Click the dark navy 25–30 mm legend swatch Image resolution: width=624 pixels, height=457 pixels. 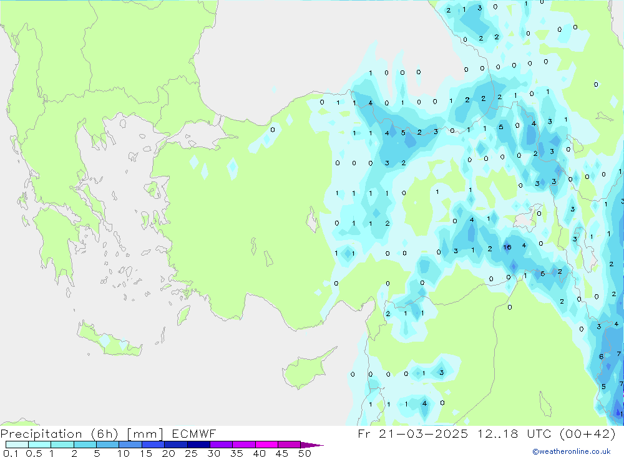point(198,445)
